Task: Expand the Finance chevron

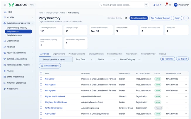Action: pyautogui.click(x=32, y=71)
